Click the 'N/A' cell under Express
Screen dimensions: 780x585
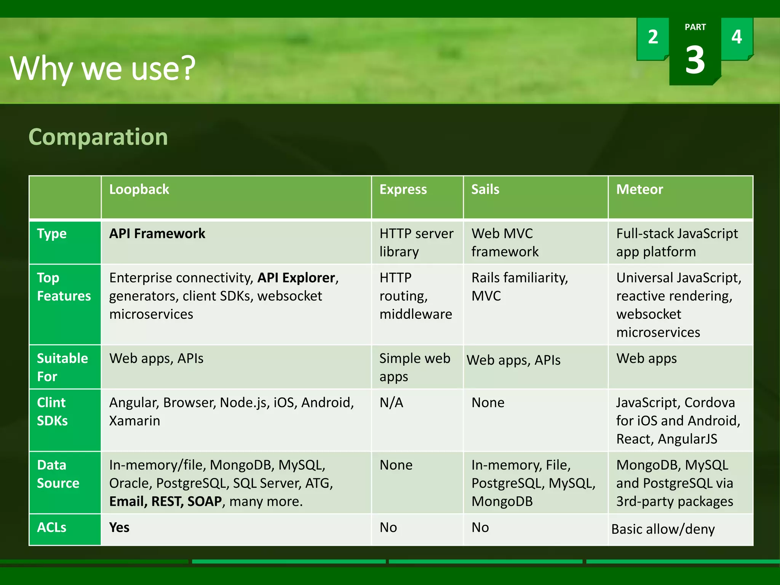point(417,420)
